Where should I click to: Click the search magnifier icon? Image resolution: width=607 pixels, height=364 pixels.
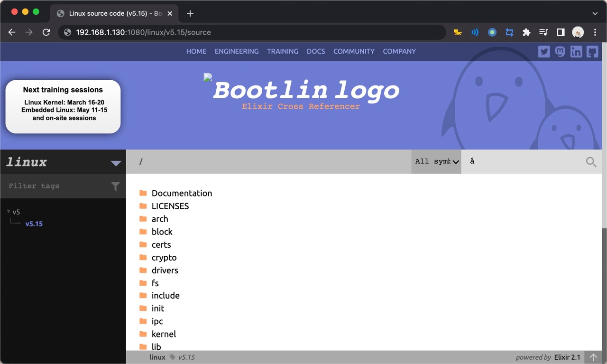[x=590, y=161]
